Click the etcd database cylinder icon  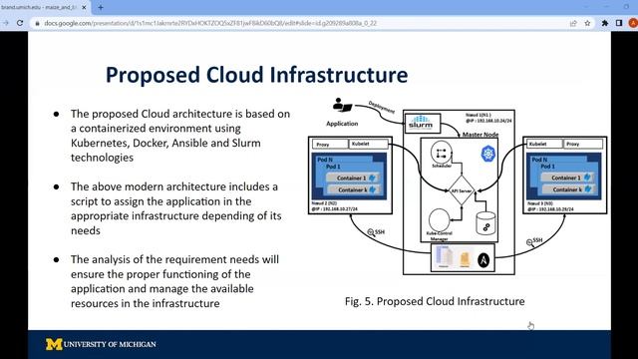485,223
